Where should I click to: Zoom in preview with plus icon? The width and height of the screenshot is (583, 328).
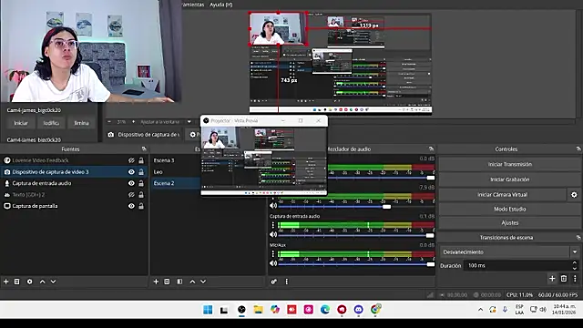pos(134,121)
